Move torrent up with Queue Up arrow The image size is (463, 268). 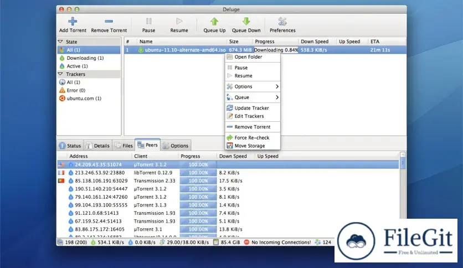214,21
